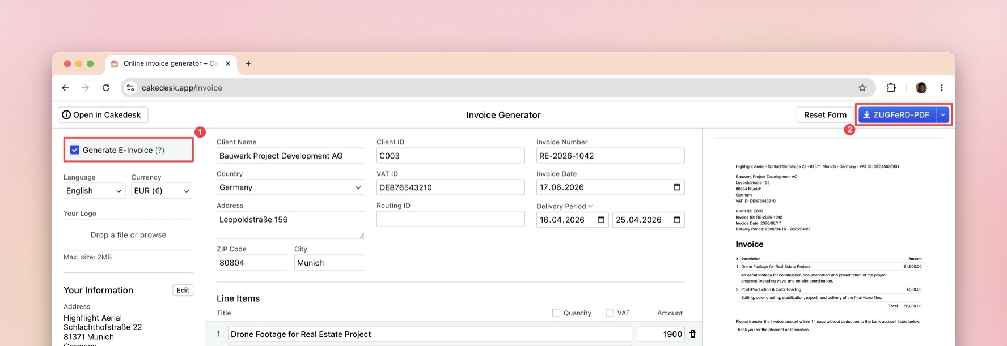Open calendar picker for delivery start 16.04.2026
Viewport: 1007px width, 346px height.
pos(601,220)
